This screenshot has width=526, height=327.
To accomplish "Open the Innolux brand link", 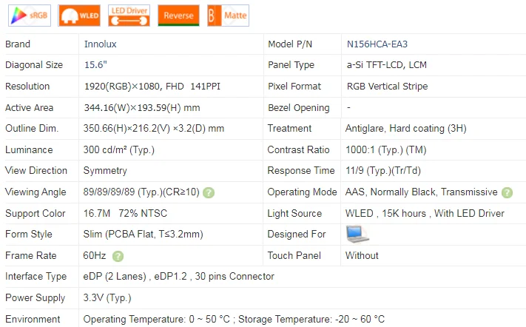I will [x=101, y=44].
